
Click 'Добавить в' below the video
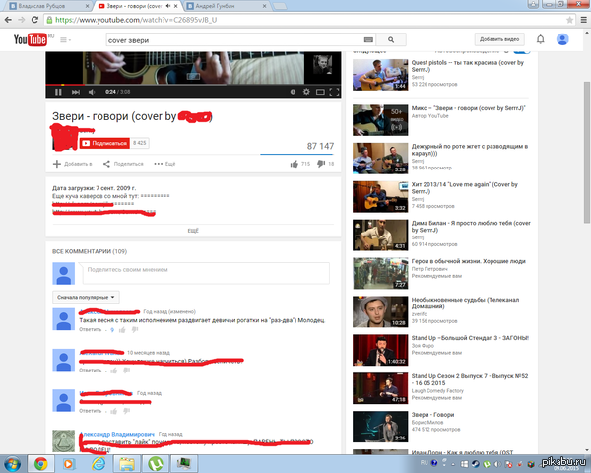pyautogui.click(x=72, y=164)
